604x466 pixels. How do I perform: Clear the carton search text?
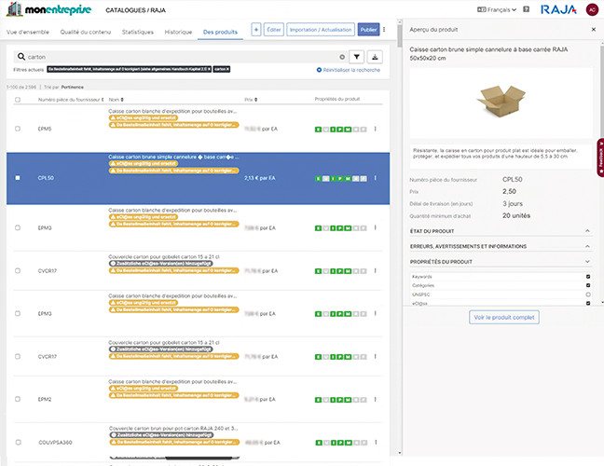pos(342,57)
